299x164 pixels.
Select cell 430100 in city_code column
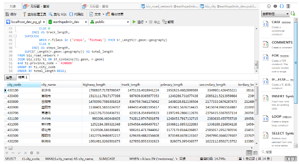pyautogui.click(x=24, y=90)
